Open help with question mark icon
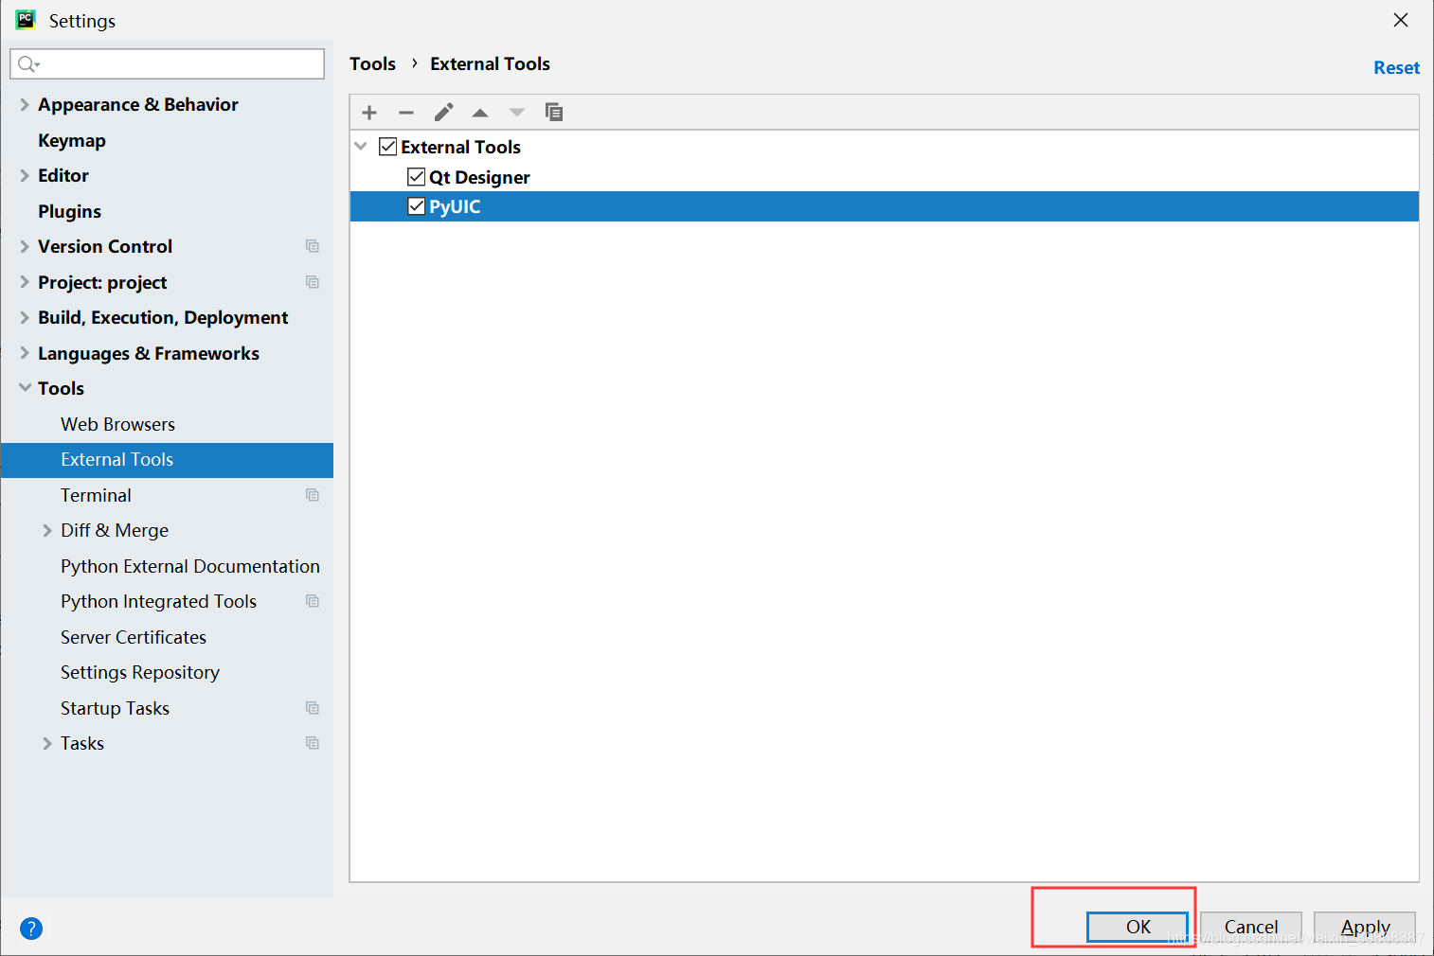1434x956 pixels. (31, 929)
